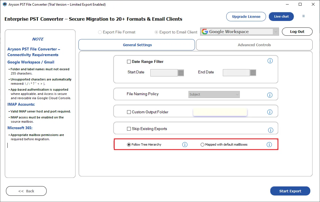The image size is (320, 202).
Task: Tick the Skip Existing Exports checkbox
Action: pos(129,129)
